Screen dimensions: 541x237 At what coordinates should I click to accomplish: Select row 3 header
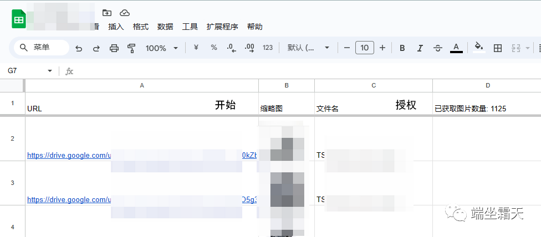12,183
